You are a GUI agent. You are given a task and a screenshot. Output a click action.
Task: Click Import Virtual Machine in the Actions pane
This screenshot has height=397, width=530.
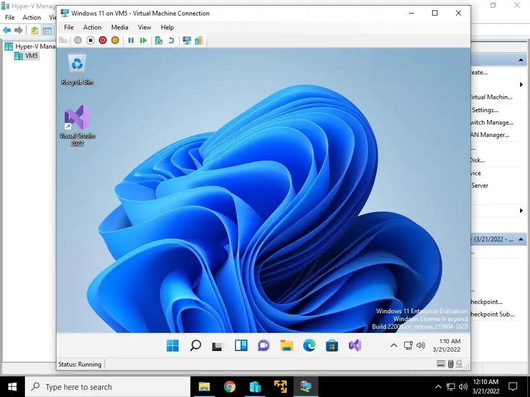click(x=492, y=97)
